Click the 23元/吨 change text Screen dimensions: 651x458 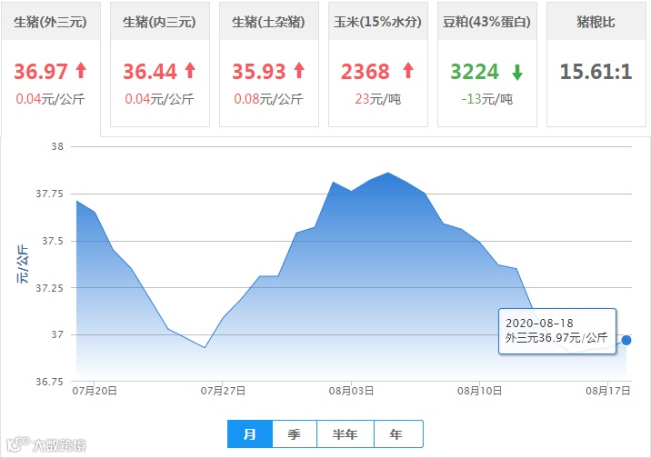378,99
